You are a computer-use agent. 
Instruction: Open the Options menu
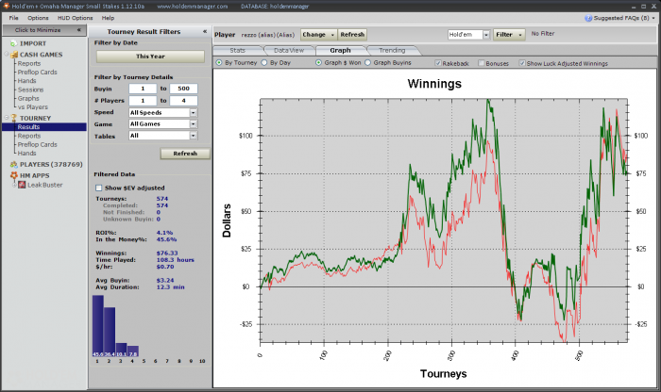coord(38,18)
